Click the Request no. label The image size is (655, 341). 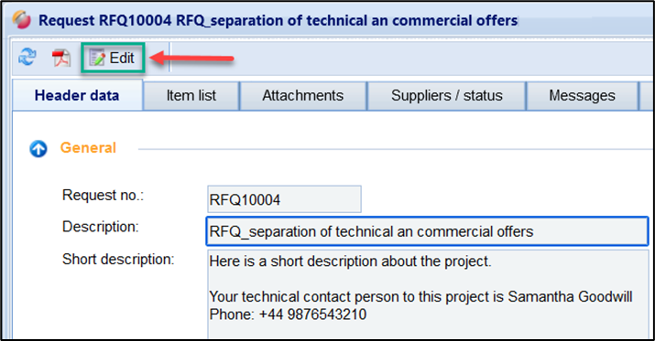coord(103,195)
